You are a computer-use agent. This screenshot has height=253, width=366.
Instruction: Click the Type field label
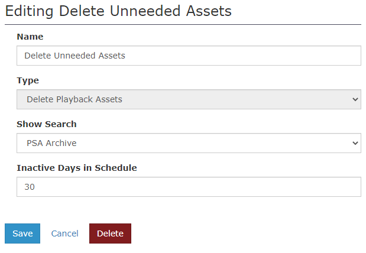28,80
